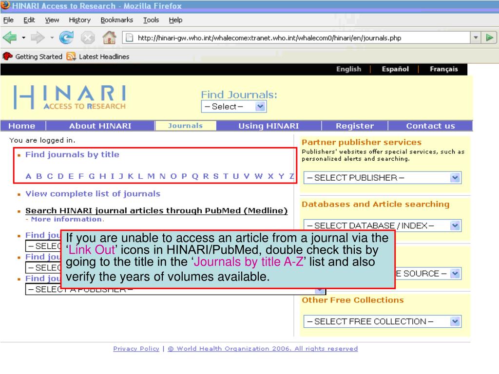Expand the SELECT DATABASE / INDEX dropdown
Viewport: 499px width, 374px height.
[383, 226]
